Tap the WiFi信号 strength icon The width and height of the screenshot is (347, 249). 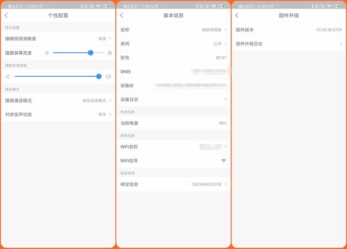pyautogui.click(x=223, y=160)
